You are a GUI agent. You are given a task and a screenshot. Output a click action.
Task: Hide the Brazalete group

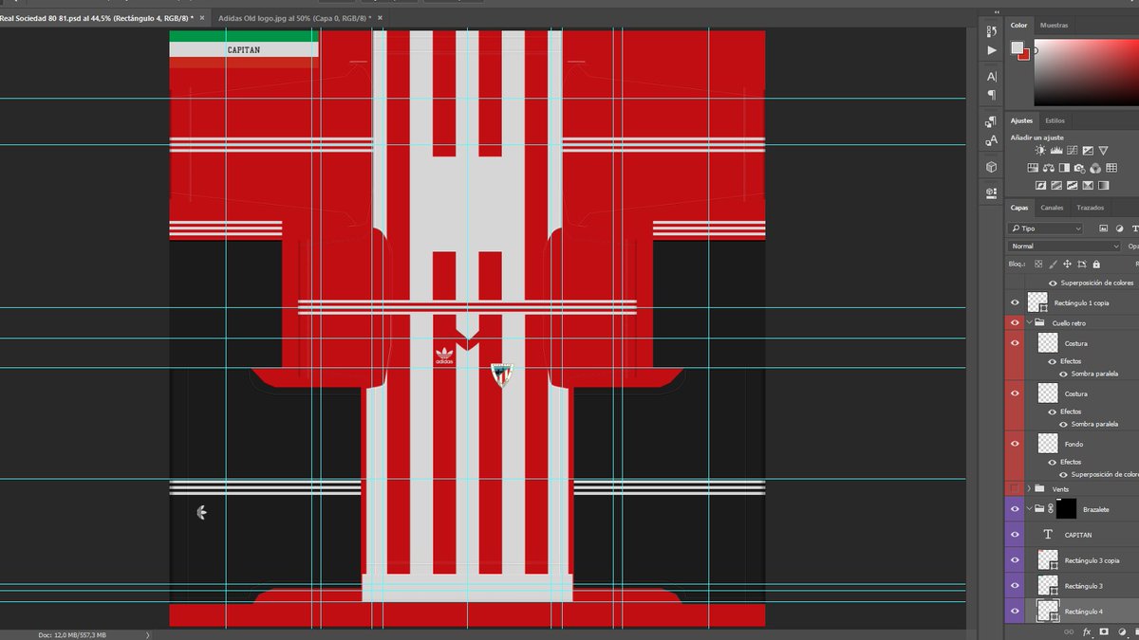click(1015, 509)
